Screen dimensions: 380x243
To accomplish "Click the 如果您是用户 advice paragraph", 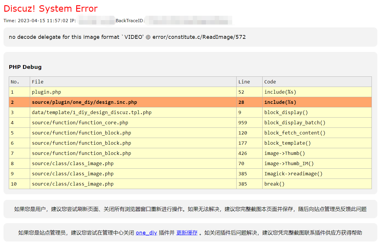I will click(x=190, y=209).
